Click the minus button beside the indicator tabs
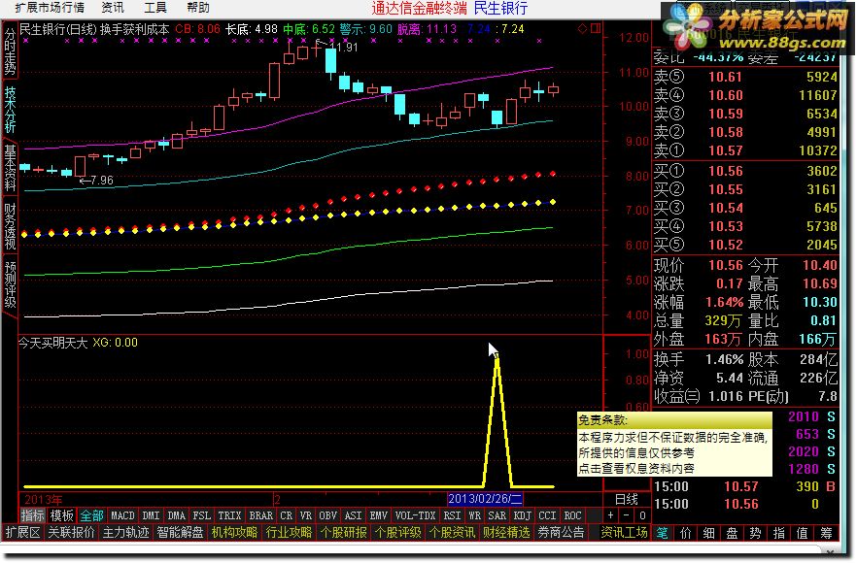Image resolution: width=857 pixels, height=563 pixels. click(x=627, y=514)
